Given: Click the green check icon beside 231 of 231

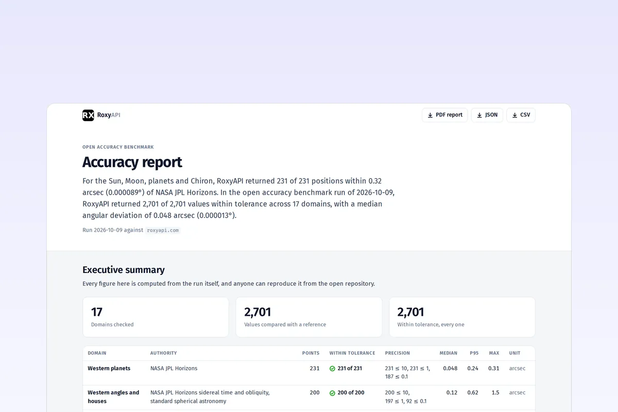Looking at the screenshot, I should coord(332,369).
